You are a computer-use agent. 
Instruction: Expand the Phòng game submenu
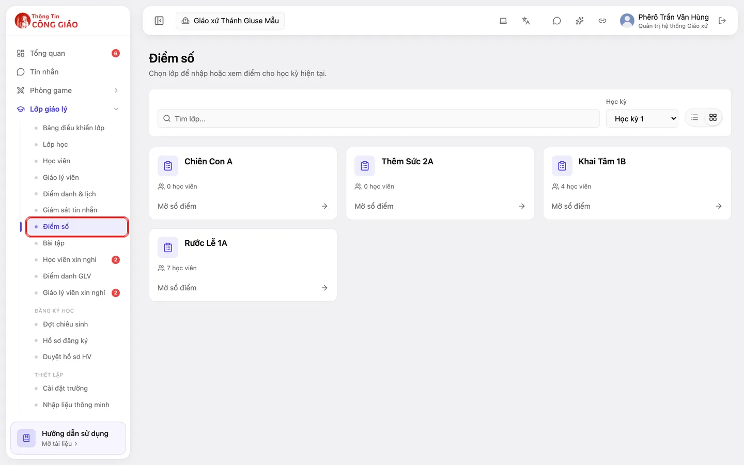tap(68, 90)
